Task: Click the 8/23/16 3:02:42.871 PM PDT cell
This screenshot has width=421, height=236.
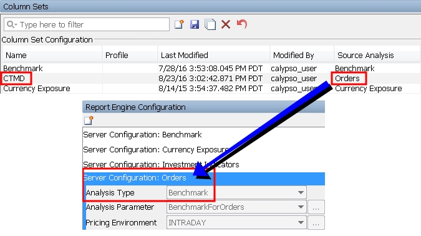Action: 210,78
